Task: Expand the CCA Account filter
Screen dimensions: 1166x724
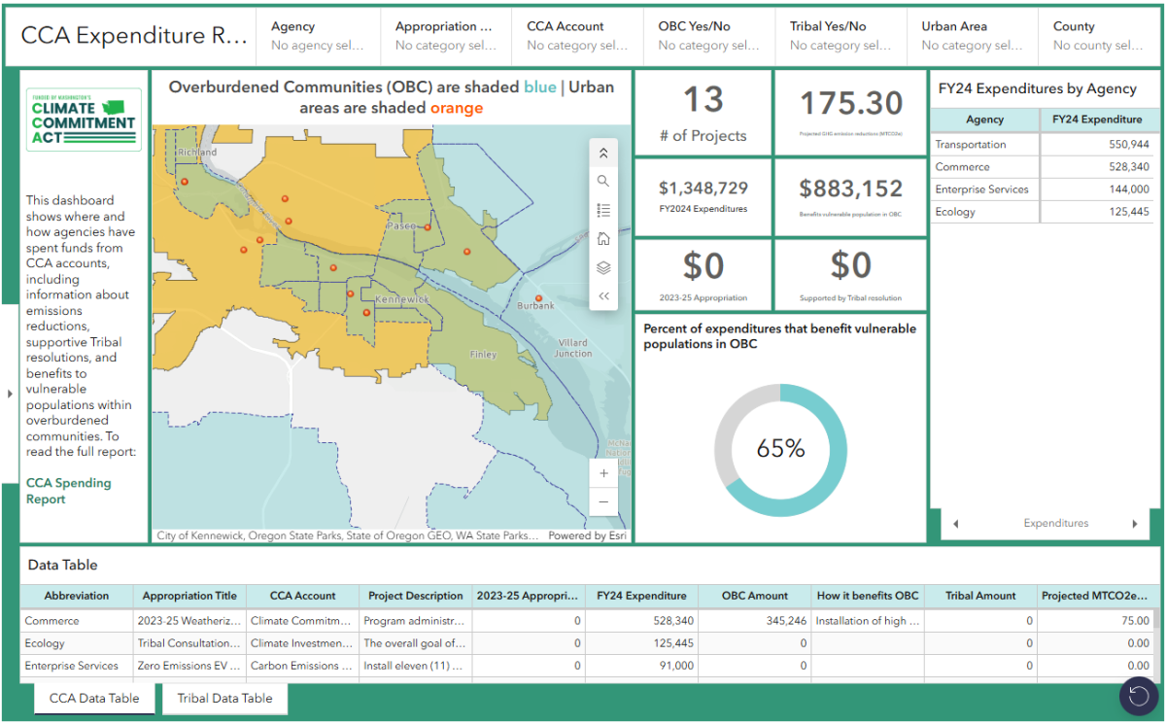Action: click(577, 36)
